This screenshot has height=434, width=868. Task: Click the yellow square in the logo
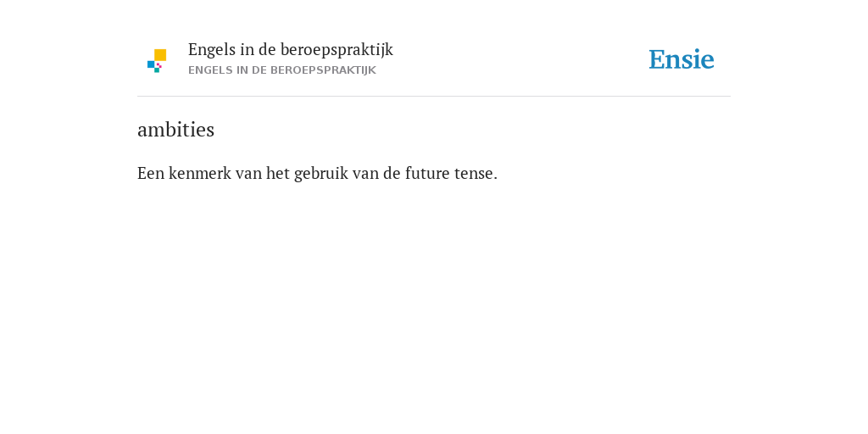point(160,55)
